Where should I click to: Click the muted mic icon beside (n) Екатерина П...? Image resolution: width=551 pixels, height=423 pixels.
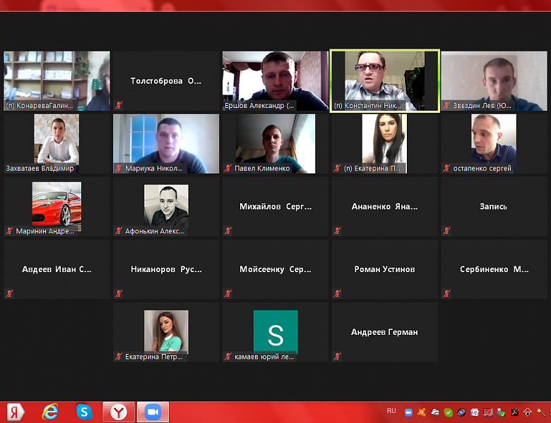coord(338,168)
